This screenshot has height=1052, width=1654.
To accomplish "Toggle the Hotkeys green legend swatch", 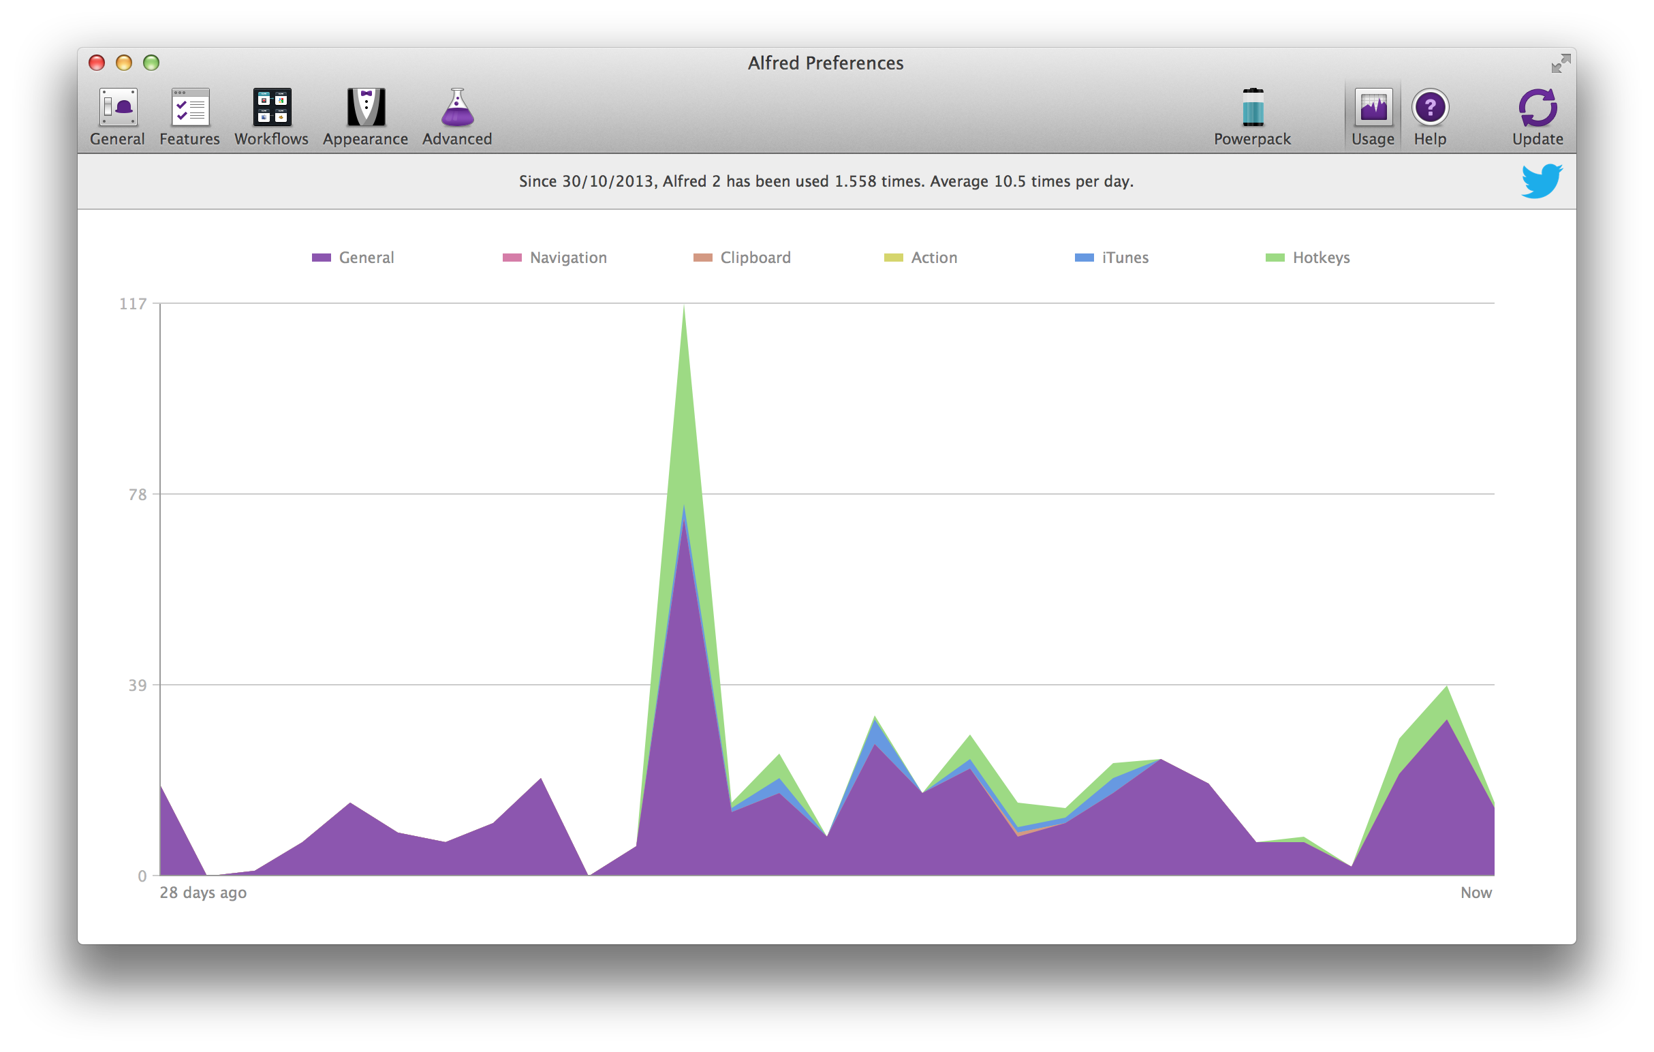I will click(1275, 258).
